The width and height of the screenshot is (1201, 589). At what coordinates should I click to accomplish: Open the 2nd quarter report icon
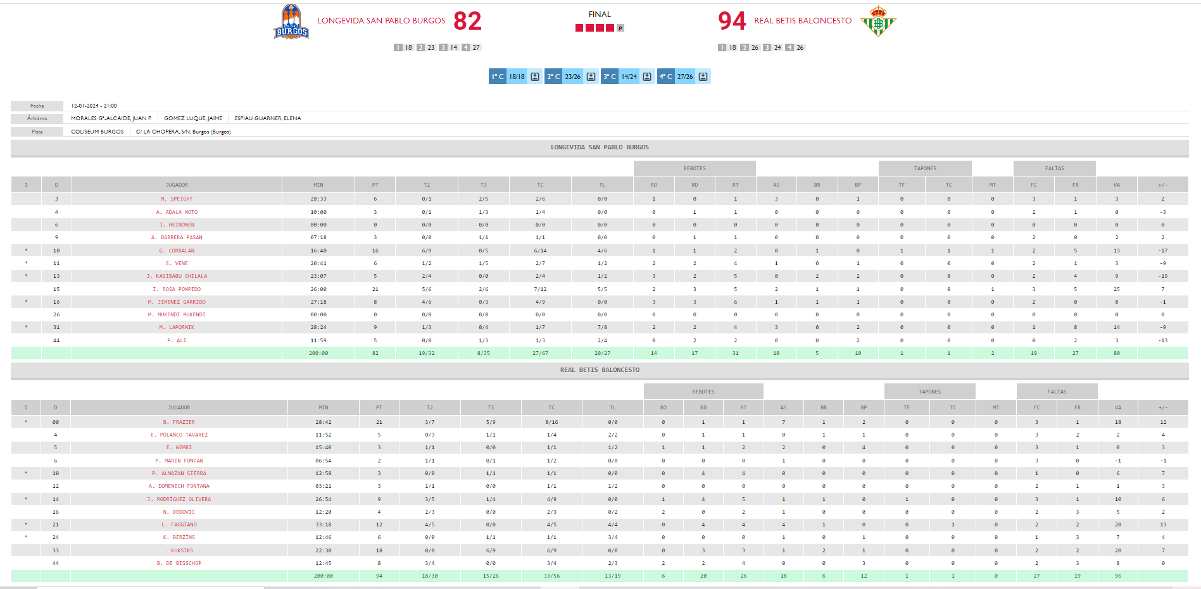[591, 77]
